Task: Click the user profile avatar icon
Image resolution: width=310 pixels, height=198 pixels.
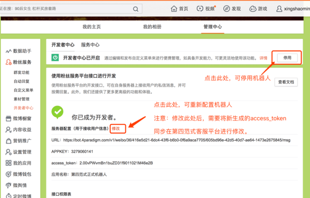Action: point(279,9)
